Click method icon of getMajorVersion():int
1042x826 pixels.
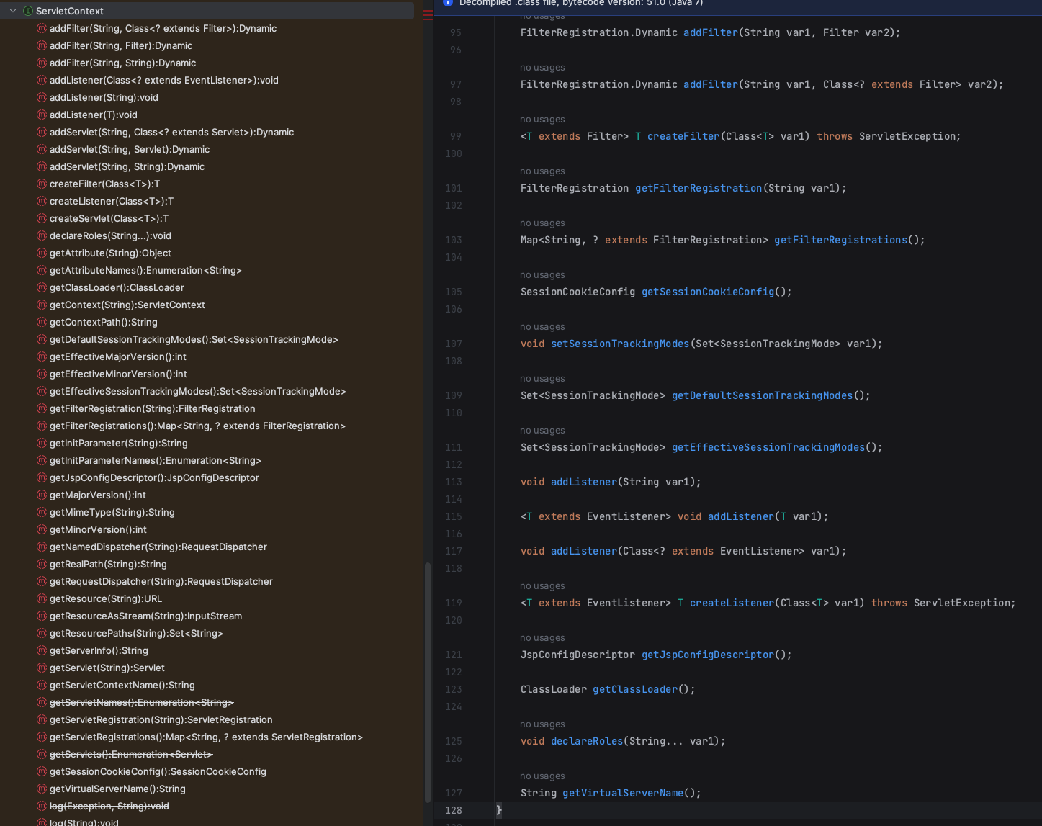pyautogui.click(x=42, y=495)
